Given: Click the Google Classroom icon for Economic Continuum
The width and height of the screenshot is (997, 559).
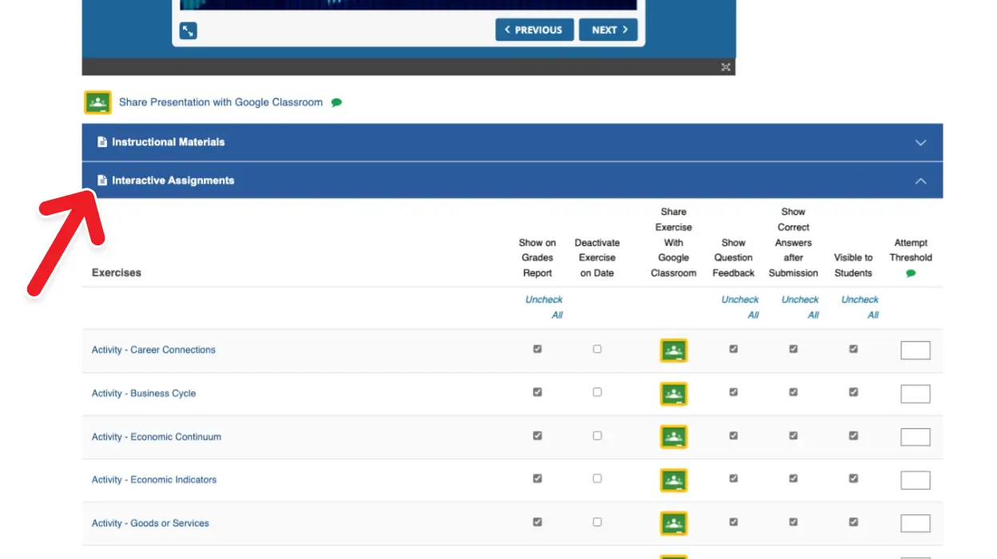Looking at the screenshot, I should (673, 437).
